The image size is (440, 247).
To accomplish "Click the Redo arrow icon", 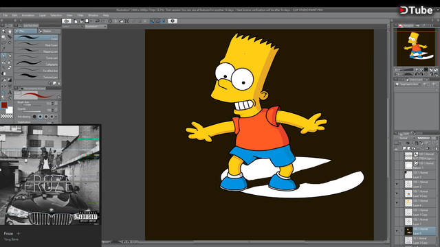I will (x=102, y=21).
